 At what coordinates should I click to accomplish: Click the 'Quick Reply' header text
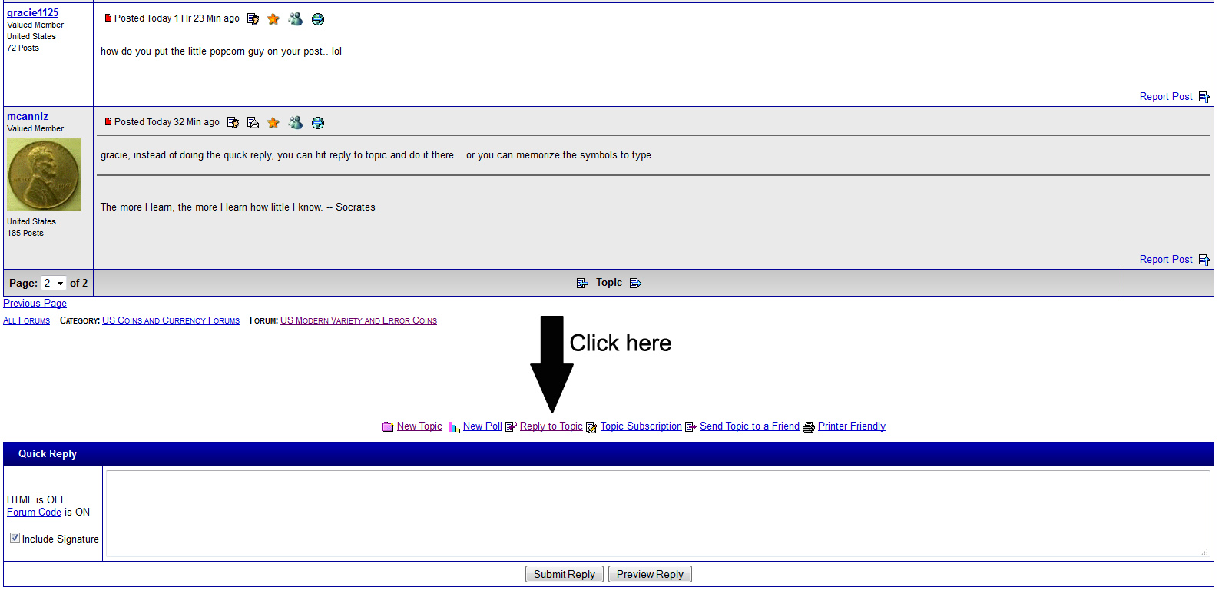coord(48,453)
